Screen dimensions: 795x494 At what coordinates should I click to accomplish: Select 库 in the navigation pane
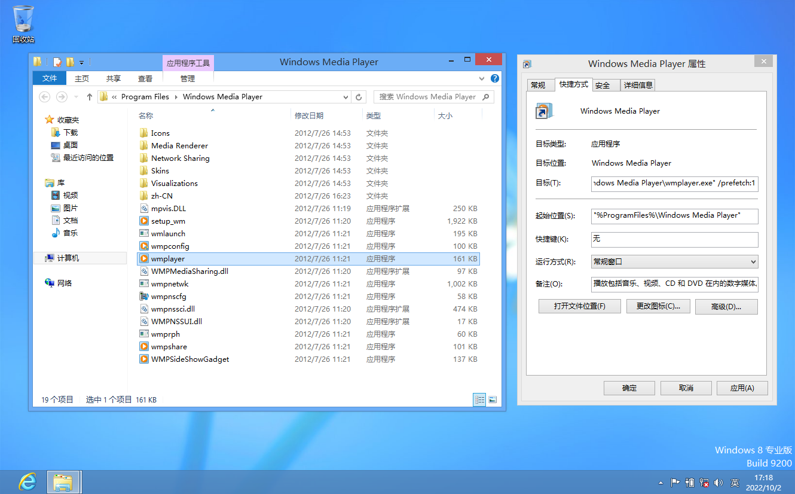tap(61, 182)
